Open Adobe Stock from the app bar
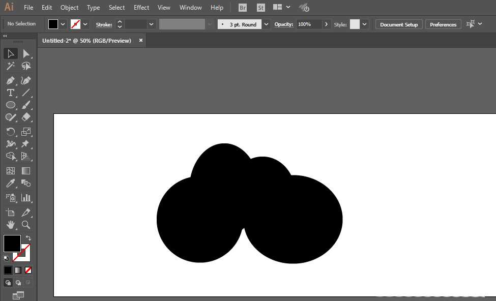Viewport: 496px width, 301px height. click(x=260, y=7)
